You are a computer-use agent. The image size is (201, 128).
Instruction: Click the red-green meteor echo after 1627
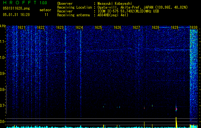144,108
